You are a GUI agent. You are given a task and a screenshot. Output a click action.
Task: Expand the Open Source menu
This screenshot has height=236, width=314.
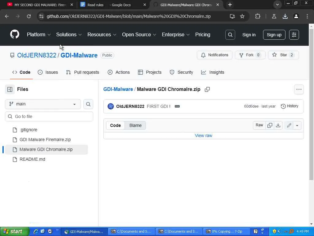coord(139,34)
